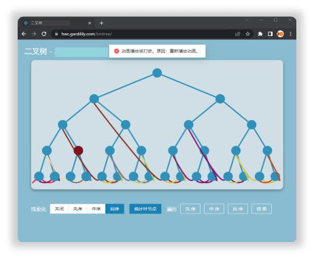Screen dimensions: 314x259
Task: Click the leftmost leaf node
Action: (x=39, y=176)
